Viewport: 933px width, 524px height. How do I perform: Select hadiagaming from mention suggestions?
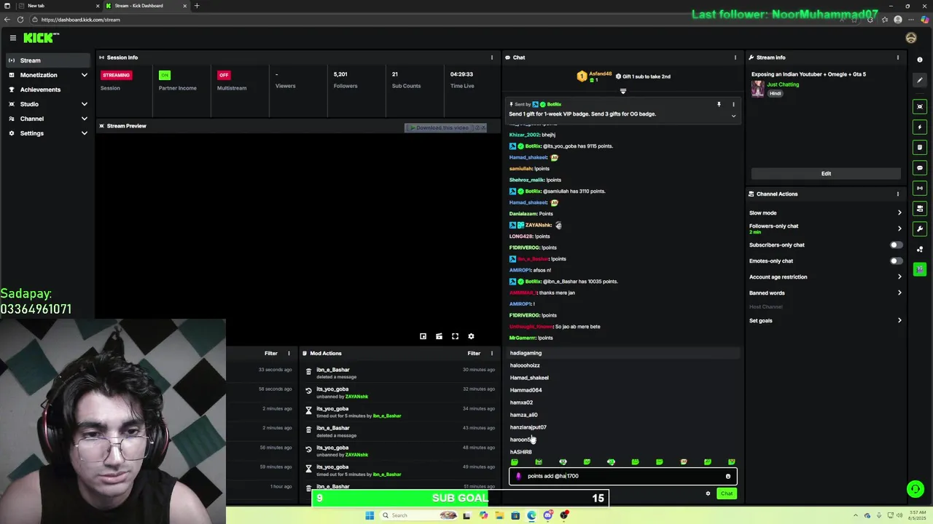[x=623, y=353]
